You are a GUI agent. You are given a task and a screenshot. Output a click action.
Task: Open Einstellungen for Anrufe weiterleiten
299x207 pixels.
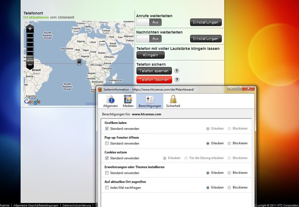click(x=206, y=22)
